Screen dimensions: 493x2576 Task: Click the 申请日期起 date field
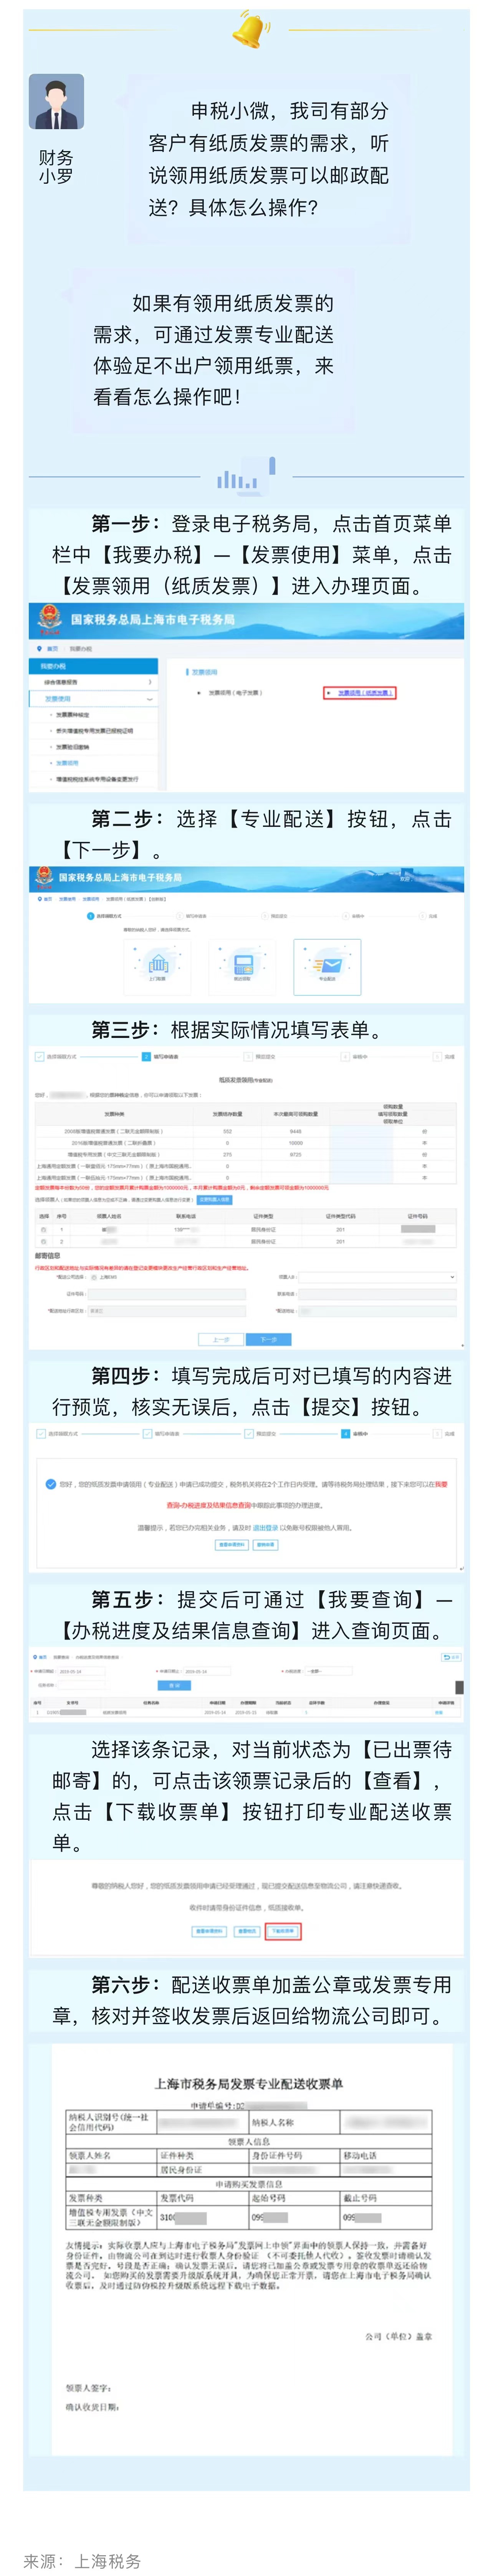pyautogui.click(x=82, y=1671)
